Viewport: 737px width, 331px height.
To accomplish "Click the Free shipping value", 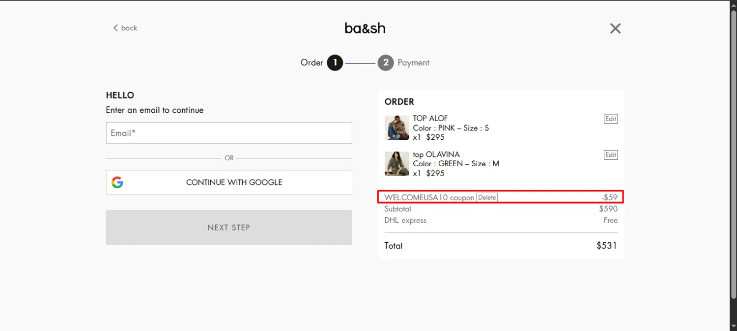I will (x=611, y=221).
